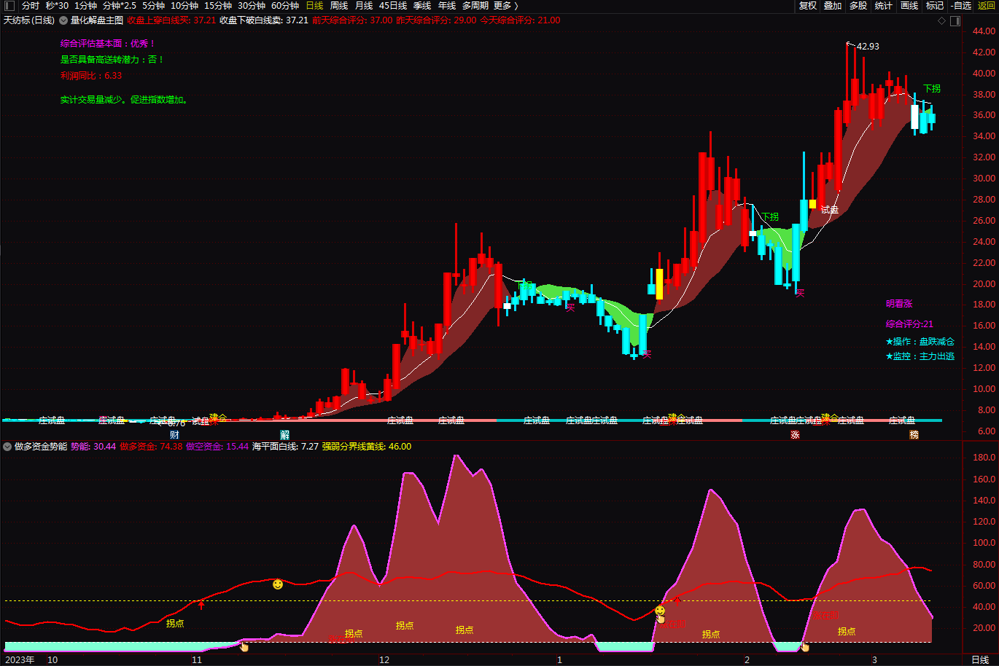Click the 叠加 overlay button
Image resolution: width=999 pixels, height=666 pixels.
click(x=833, y=6)
